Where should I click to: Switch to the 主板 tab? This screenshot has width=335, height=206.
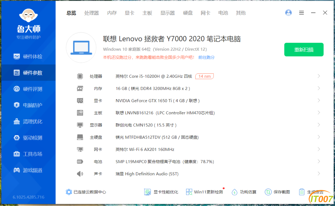click(147, 13)
